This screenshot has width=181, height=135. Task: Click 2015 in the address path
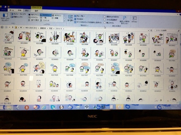tap(59, 28)
